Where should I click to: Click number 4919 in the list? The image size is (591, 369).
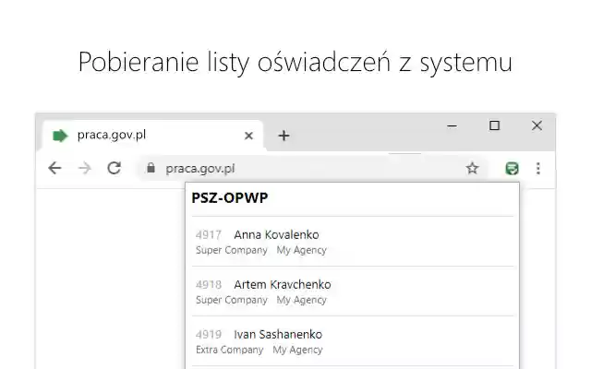coord(209,334)
